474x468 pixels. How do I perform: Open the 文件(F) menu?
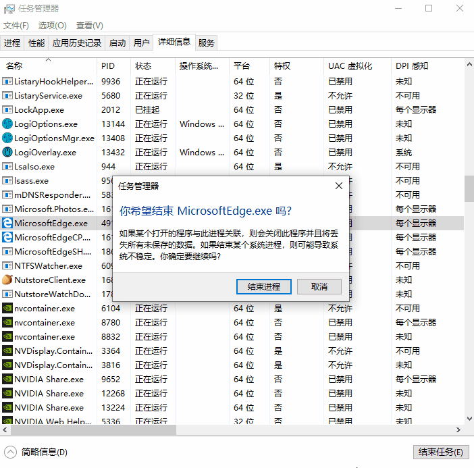16,26
